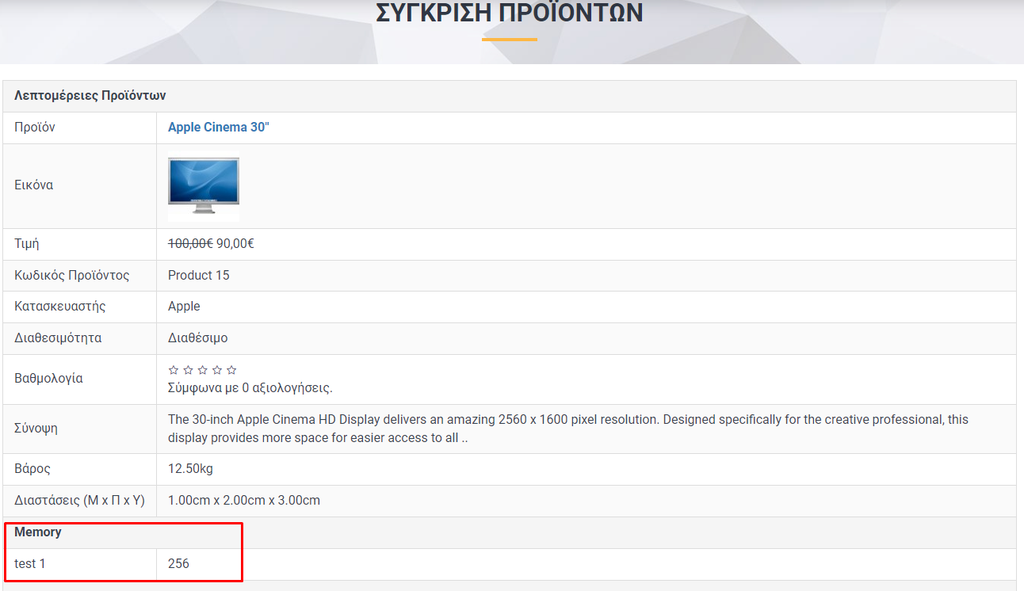
Task: Select the ΣΥΓΚΡΙΣΗ ΠΡΟΪΟΝΤΩΝ page heading
Action: pyautogui.click(x=509, y=13)
